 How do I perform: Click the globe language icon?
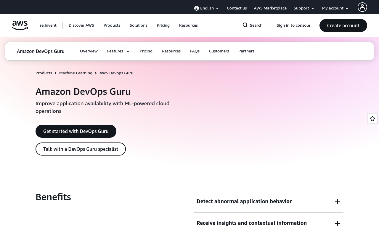pos(197,8)
